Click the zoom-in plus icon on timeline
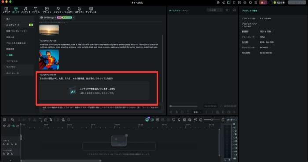308x162 pixels. coord(223,120)
